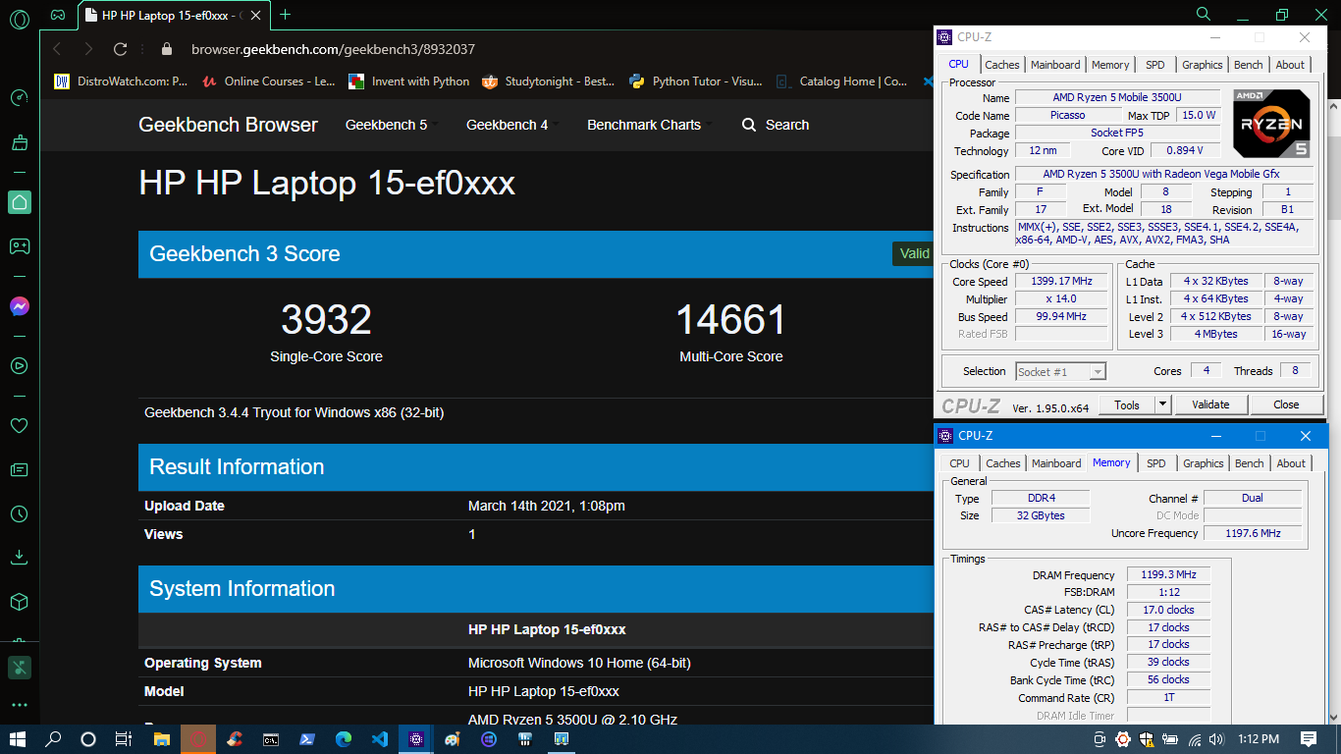The image size is (1341, 754).
Task: Open the Windows Start menu
Action: [18, 739]
